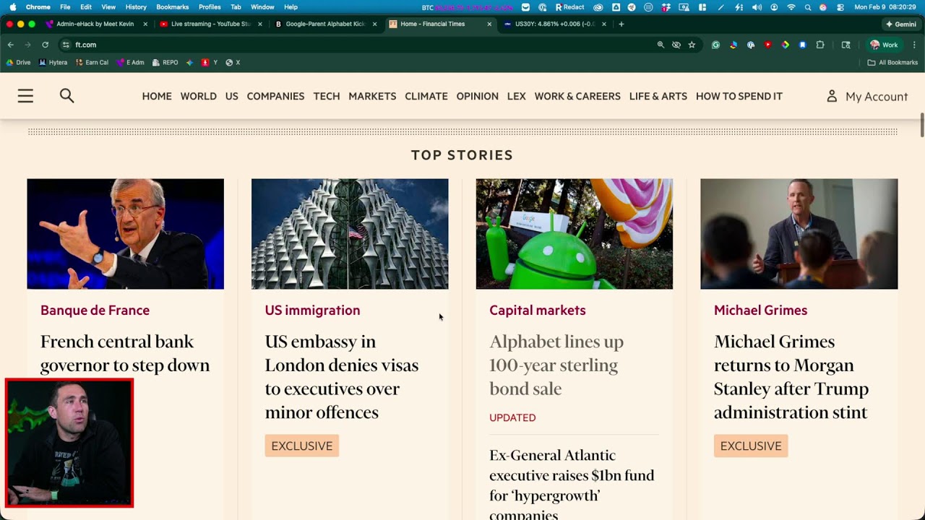Viewport: 925px width, 520px height.
Task: Open the E Adm bookmark
Action: pyautogui.click(x=130, y=63)
